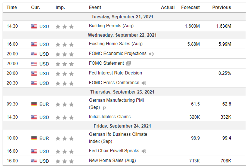250x168 pixels.
Task: Click importance stars for Initial Jobless Claims
Action: tap(65, 117)
